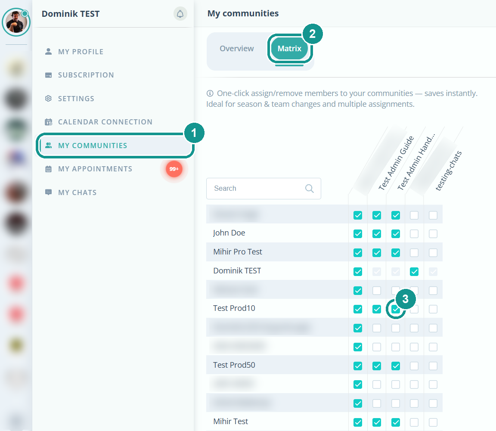
Task: Uncheck John Doe's Test Admin Guide checkbox
Action: [x=376, y=234]
